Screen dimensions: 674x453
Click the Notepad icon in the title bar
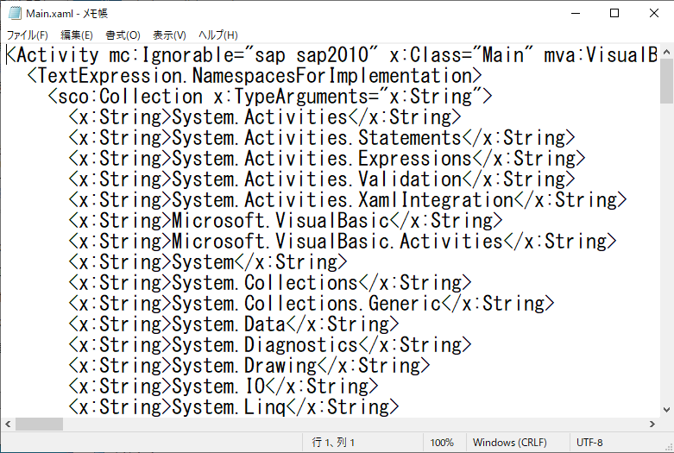pyautogui.click(x=14, y=14)
